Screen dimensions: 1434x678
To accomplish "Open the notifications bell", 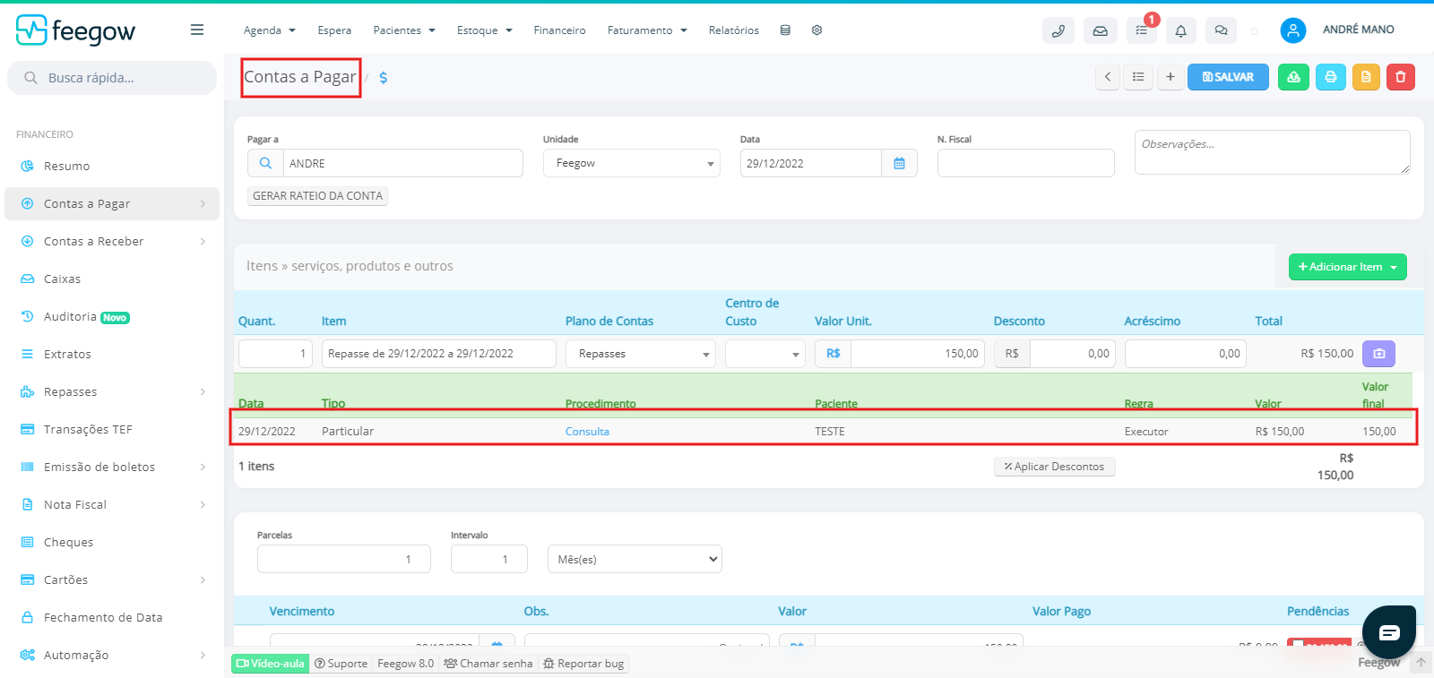I will pyautogui.click(x=1180, y=30).
